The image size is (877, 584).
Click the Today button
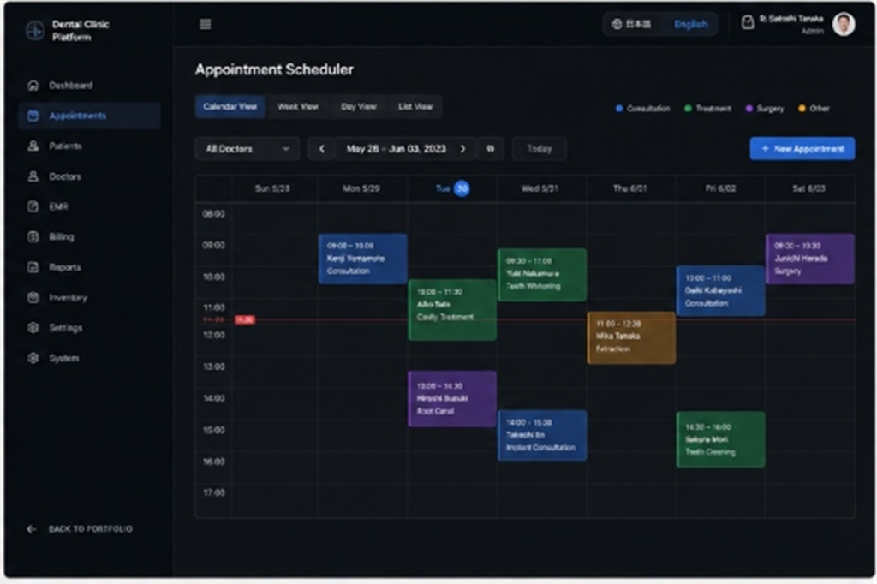click(x=540, y=149)
